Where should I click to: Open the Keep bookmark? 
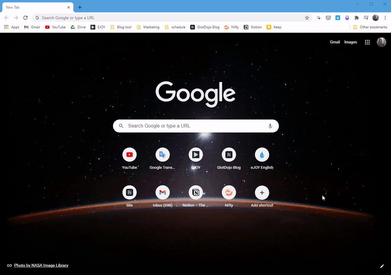click(x=274, y=27)
